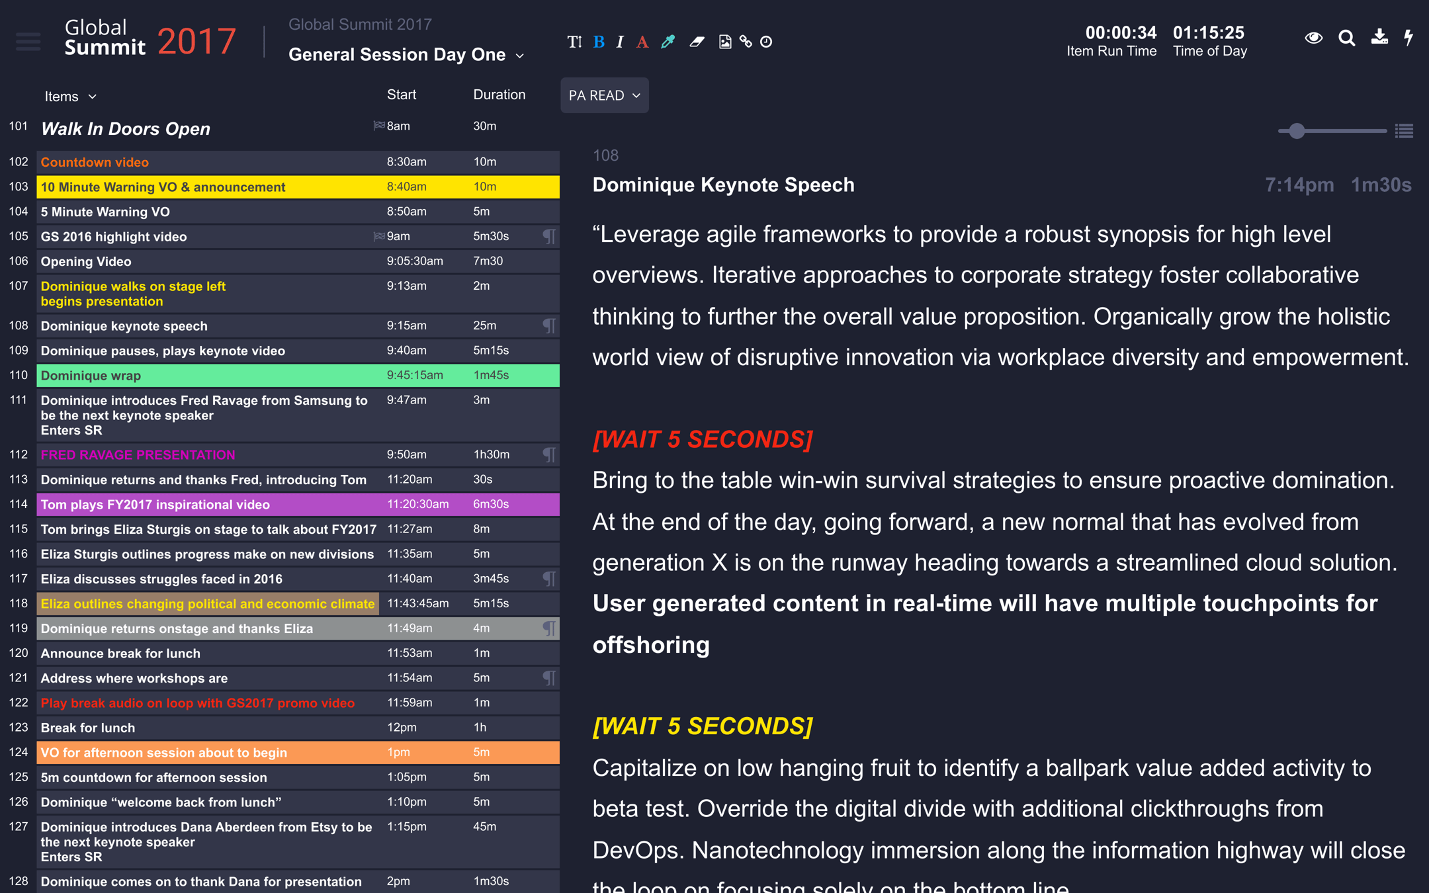Open search
This screenshot has height=893, width=1429.
click(x=1347, y=38)
